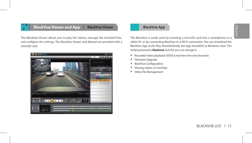Click the speaker icon next to Speed
The image size is (252, 143).
pyautogui.click(x=66, y=100)
